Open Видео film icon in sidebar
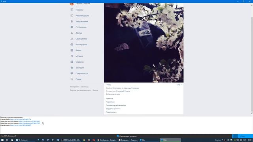 click(x=72, y=50)
